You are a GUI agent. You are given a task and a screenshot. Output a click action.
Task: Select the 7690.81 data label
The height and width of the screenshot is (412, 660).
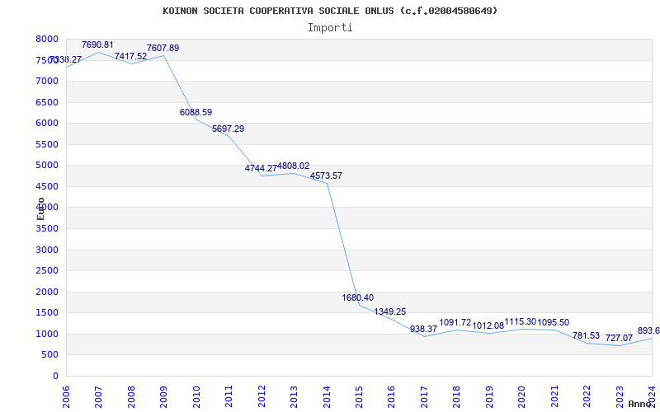[x=97, y=45]
